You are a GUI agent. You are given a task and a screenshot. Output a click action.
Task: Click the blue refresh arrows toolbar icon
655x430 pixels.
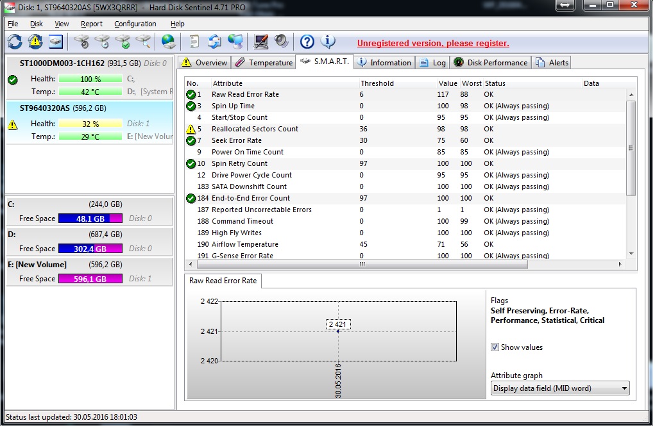point(15,42)
